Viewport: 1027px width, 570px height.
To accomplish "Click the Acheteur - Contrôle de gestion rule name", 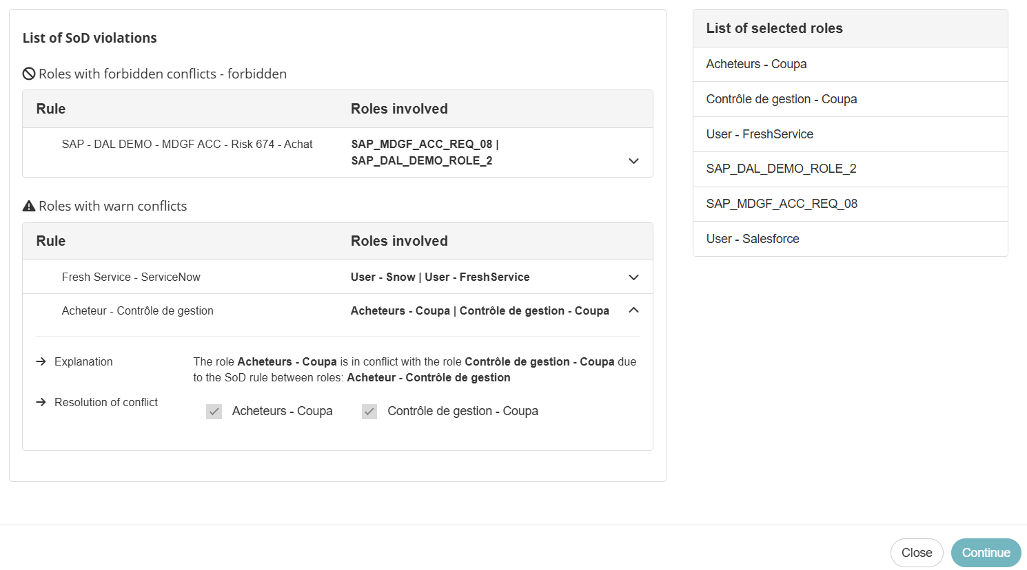I will 137,311.
